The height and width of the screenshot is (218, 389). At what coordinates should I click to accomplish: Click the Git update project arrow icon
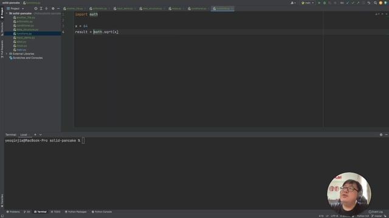(x=348, y=2)
